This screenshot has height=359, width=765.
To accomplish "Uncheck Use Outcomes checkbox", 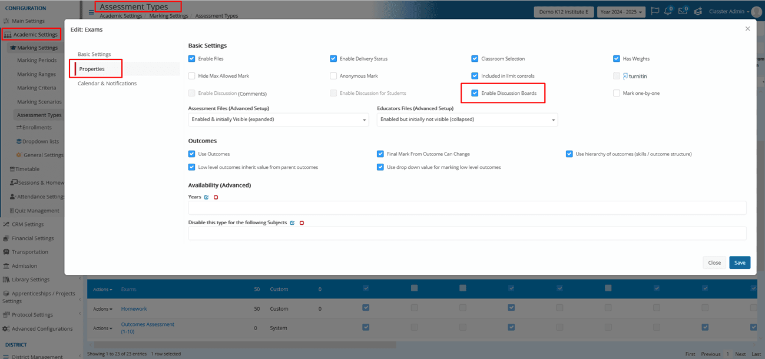I will coord(191,154).
